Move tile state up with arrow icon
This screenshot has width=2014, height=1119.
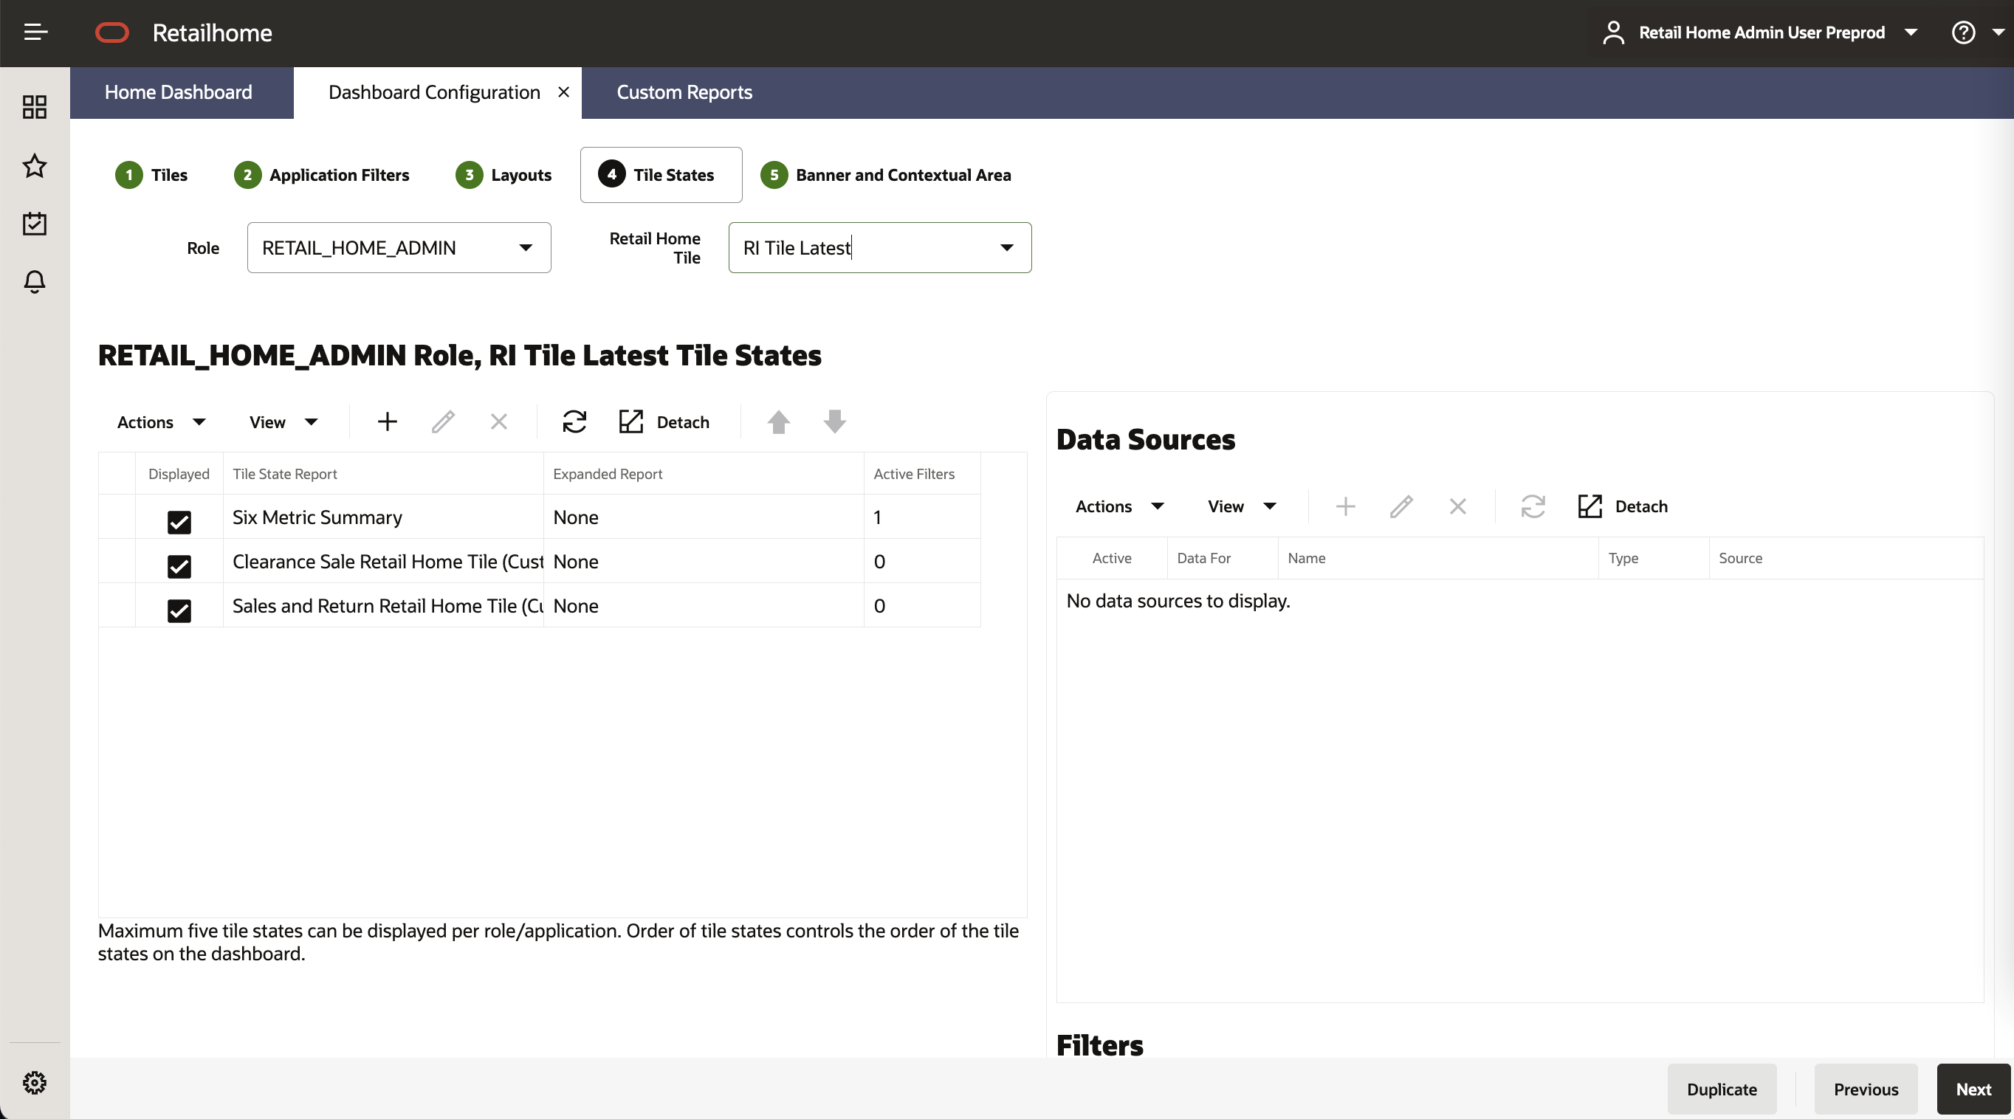tap(779, 422)
